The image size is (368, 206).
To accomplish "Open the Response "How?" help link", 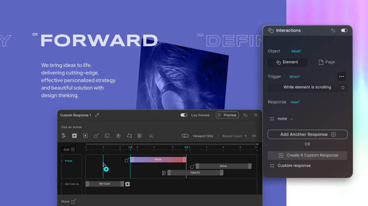I will [295, 102].
